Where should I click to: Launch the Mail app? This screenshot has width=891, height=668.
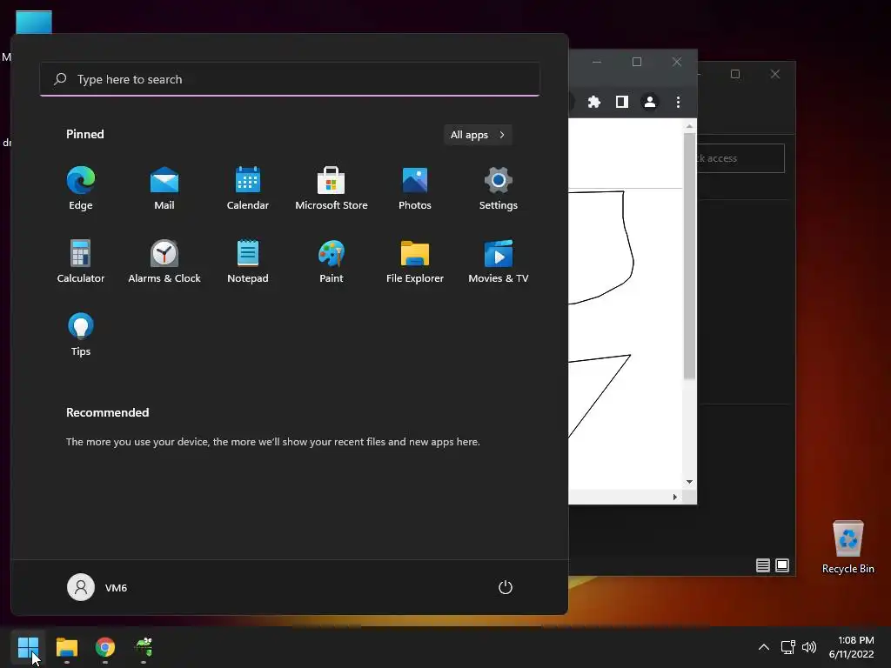coord(164,189)
